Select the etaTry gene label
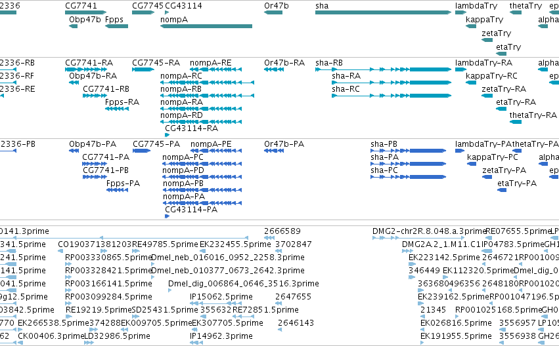The width and height of the screenshot is (559, 346). click(508, 47)
